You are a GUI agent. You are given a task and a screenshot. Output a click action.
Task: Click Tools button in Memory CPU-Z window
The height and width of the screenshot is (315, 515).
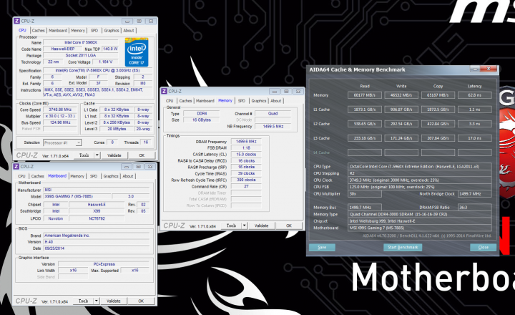click(x=231, y=226)
